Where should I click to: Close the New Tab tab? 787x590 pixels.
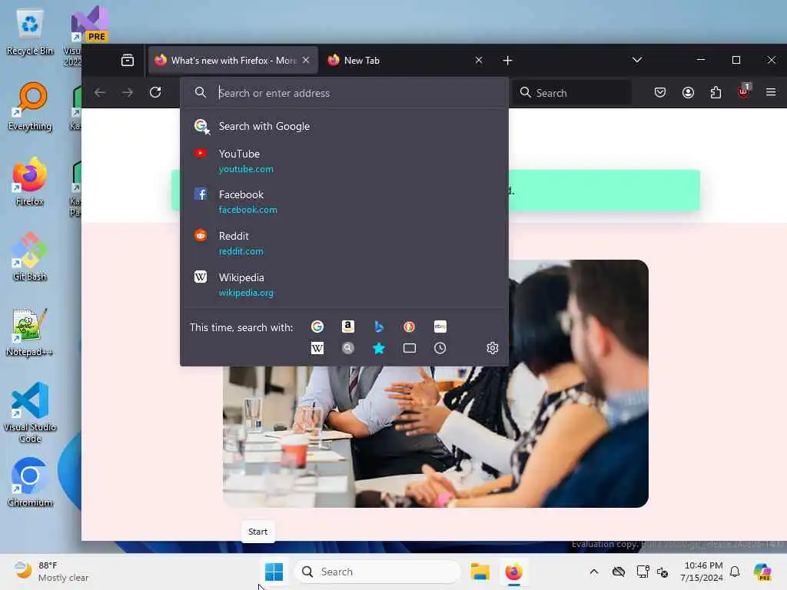click(478, 60)
